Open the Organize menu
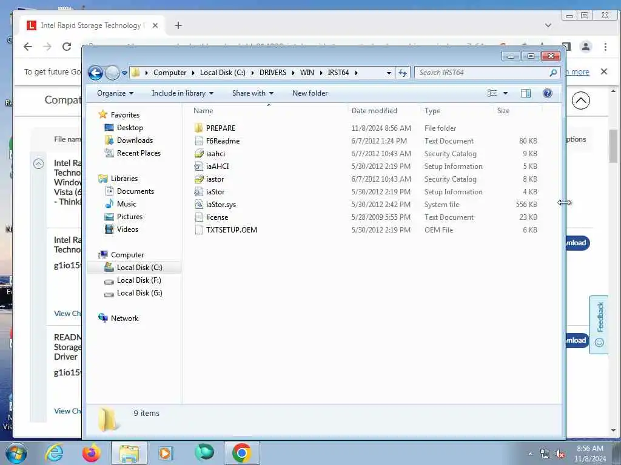 (x=115, y=93)
